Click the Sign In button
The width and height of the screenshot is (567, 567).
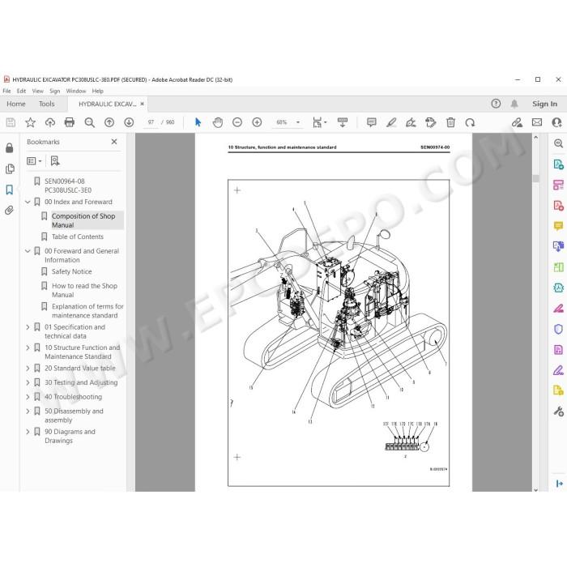click(544, 104)
